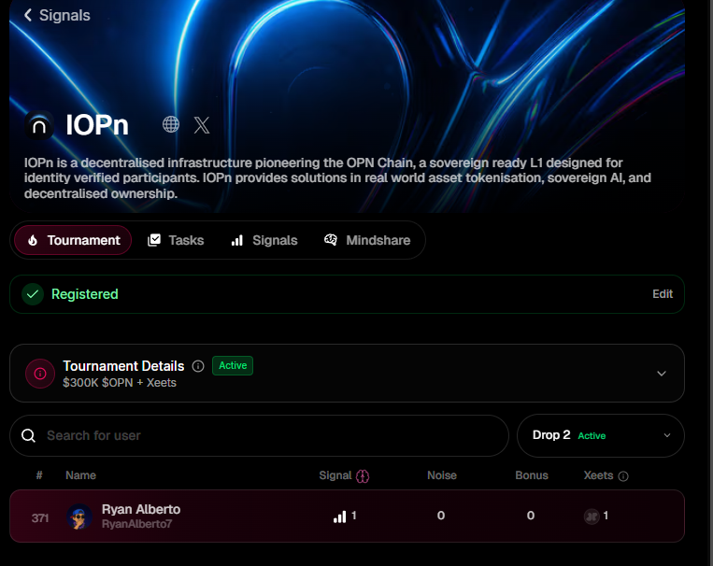
Task: Click the Tournament Details info icon
Action: click(x=198, y=366)
